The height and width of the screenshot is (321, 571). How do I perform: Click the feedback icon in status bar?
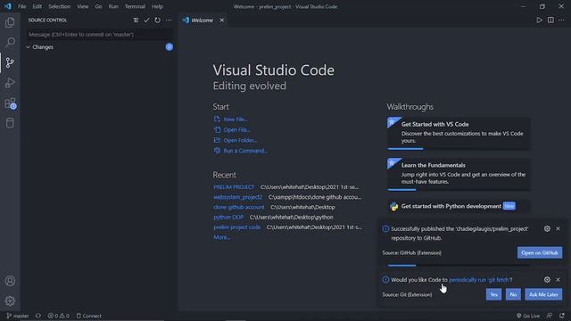pos(550,316)
